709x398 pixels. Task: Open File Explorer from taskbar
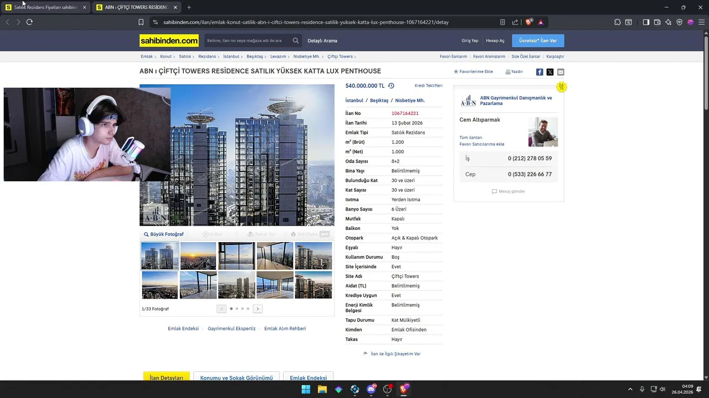(322, 389)
